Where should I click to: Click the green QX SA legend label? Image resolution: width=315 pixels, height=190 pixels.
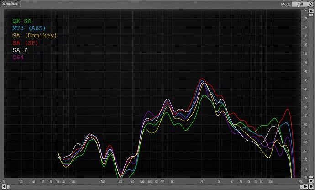(22, 21)
